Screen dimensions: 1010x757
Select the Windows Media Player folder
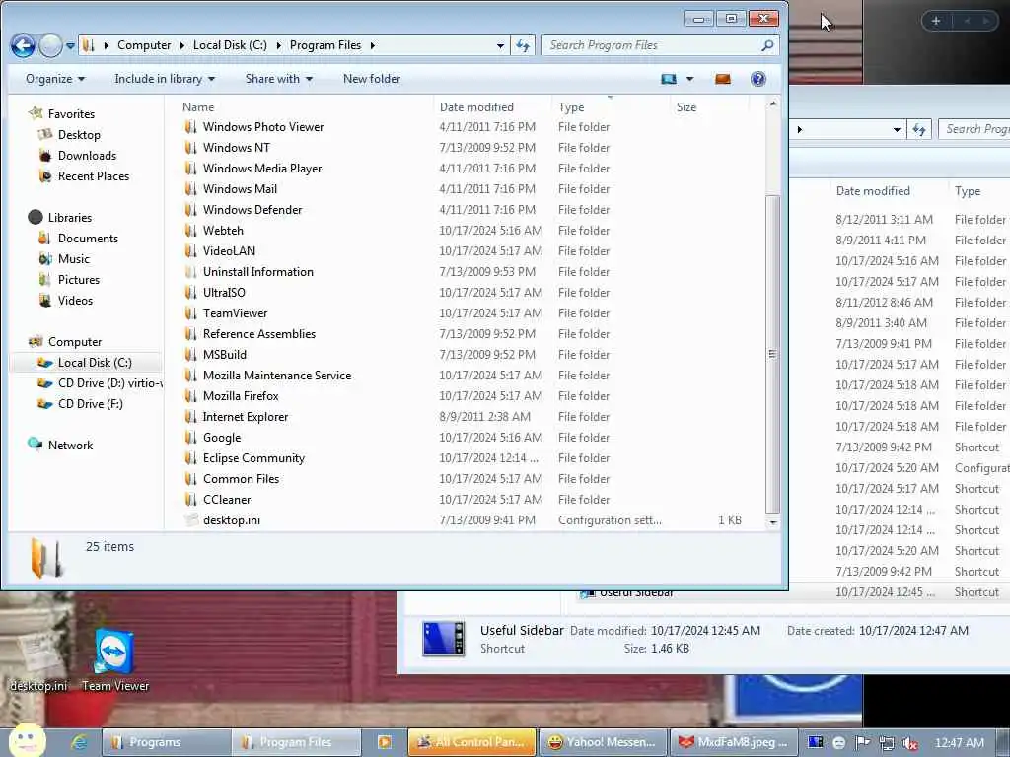pos(262,168)
